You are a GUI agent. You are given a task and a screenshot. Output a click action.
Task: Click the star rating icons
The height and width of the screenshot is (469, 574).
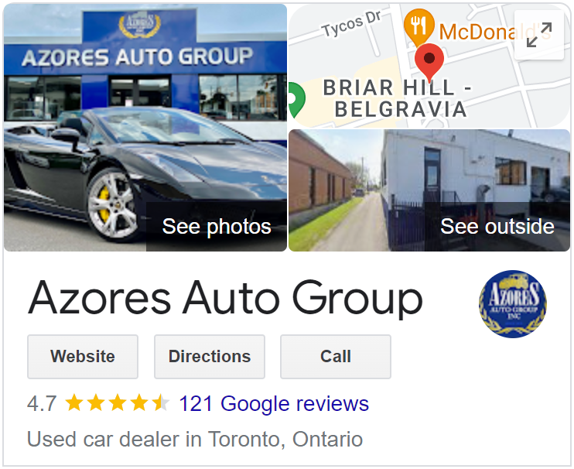[118, 403]
